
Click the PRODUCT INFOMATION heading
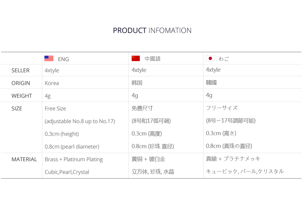152,31
